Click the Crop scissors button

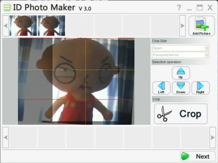point(181,114)
